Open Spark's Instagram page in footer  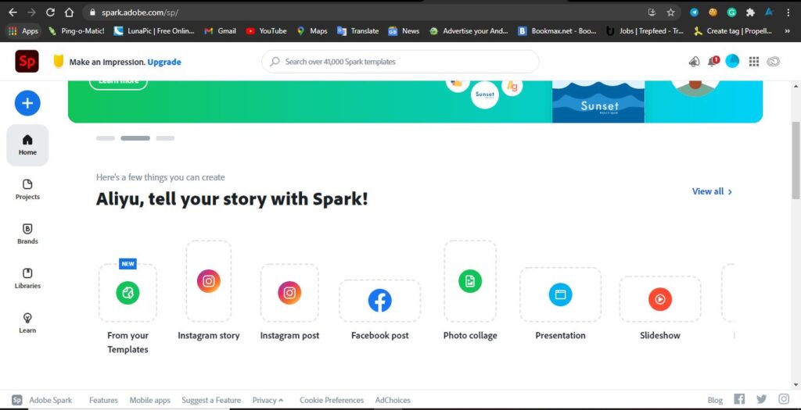[x=784, y=399]
